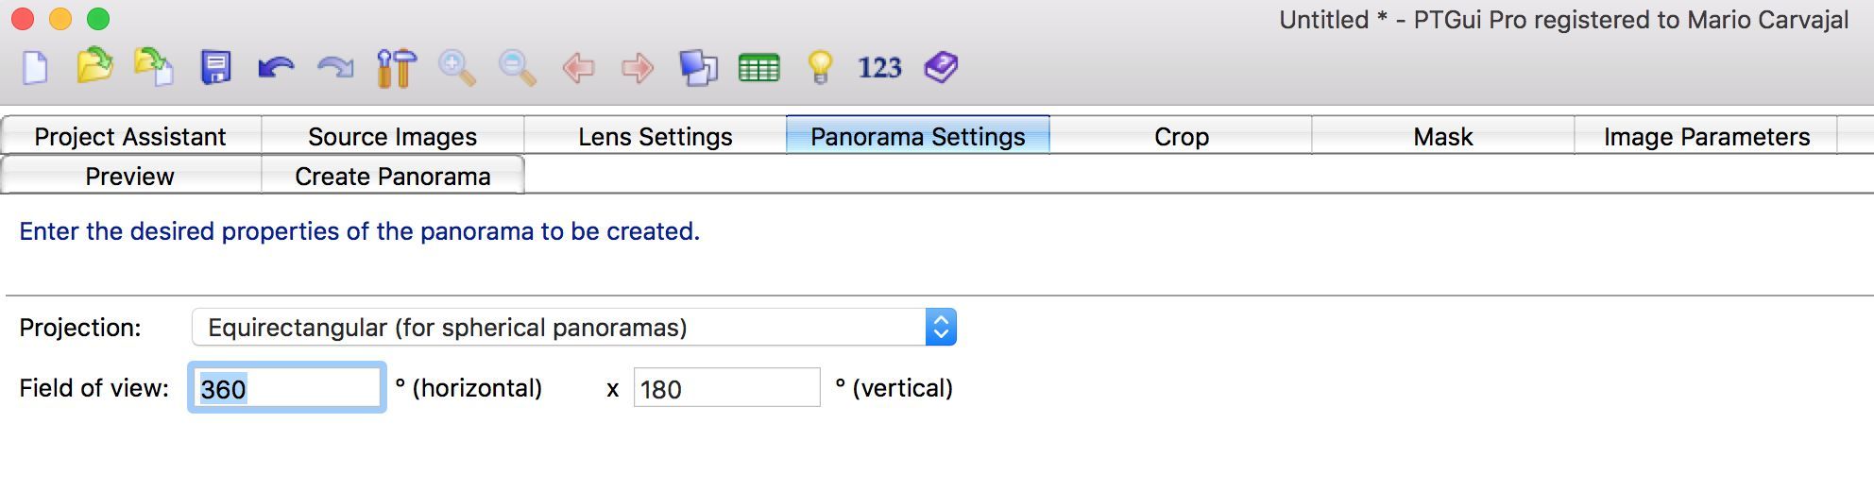This screenshot has height=491, width=1874.
Task: Click the New Project blank page icon
Action: (35, 68)
